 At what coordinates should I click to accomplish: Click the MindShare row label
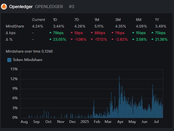pyautogui.click(x=15, y=26)
